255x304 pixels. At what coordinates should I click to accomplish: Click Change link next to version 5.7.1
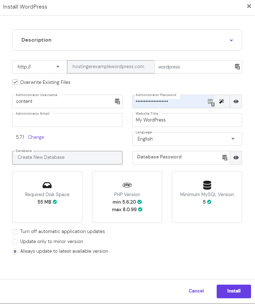pos(36,137)
